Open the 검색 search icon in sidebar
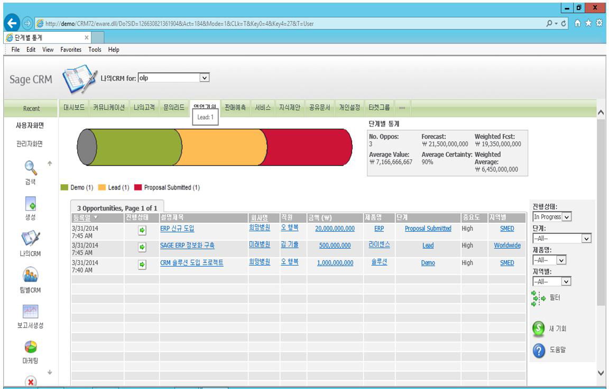Image resolution: width=609 pixels, height=389 pixels. point(31,168)
